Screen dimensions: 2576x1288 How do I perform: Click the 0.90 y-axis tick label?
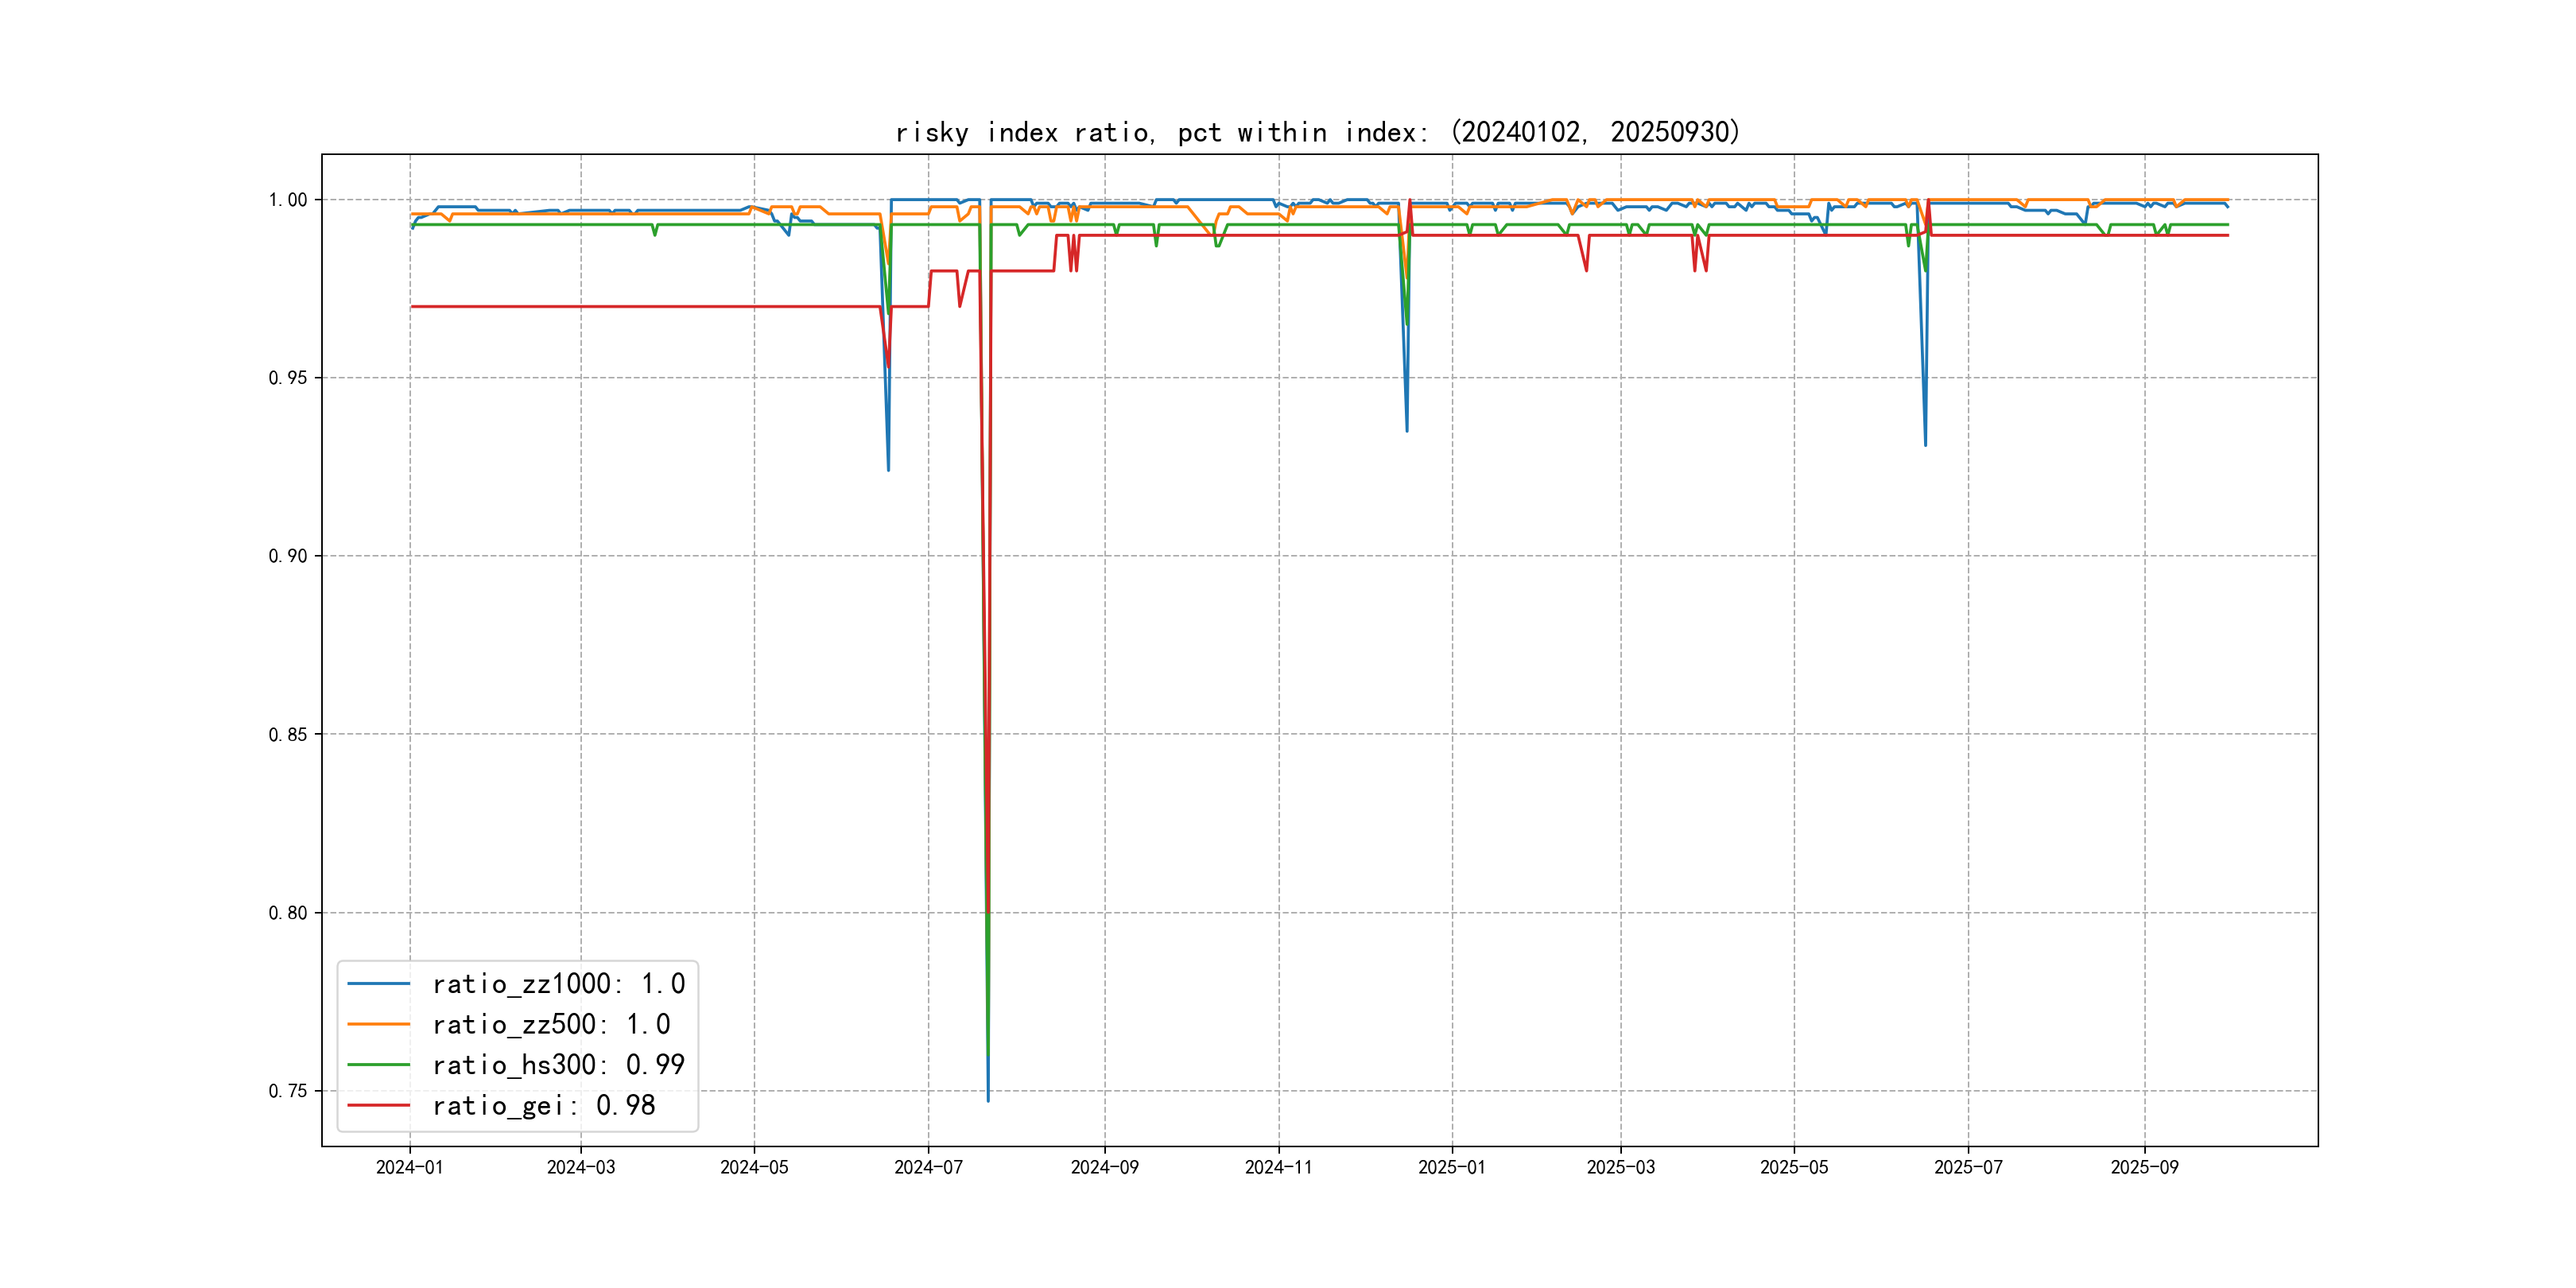(288, 556)
